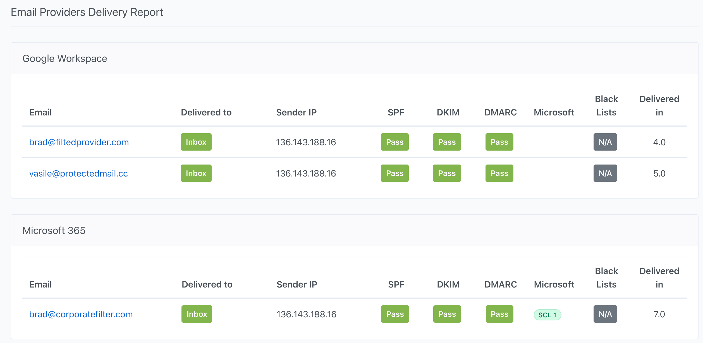Viewport: 703px width, 343px height.
Task: Select the SPF Pass badge for brad@filtedprovider.com
Action: (x=394, y=142)
